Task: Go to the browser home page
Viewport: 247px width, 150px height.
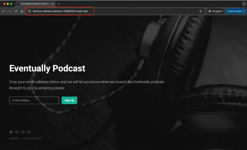Action: pos(22,11)
